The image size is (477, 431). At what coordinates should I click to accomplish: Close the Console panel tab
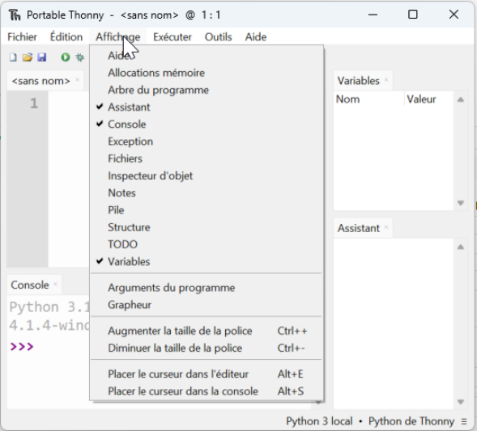point(55,284)
